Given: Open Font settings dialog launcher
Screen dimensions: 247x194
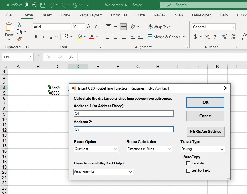Looking at the screenshot, I should (x=100, y=47).
